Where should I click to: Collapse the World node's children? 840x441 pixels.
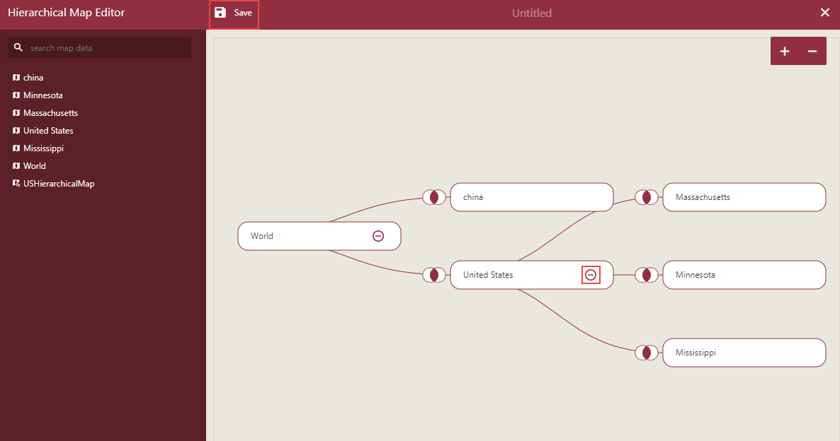pyautogui.click(x=378, y=235)
